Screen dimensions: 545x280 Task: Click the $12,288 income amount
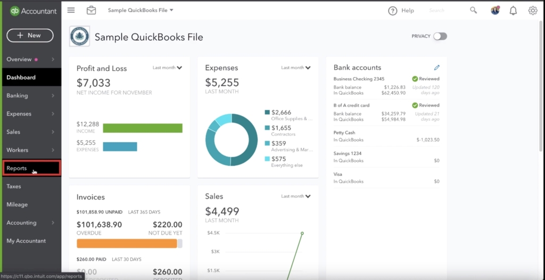point(88,124)
